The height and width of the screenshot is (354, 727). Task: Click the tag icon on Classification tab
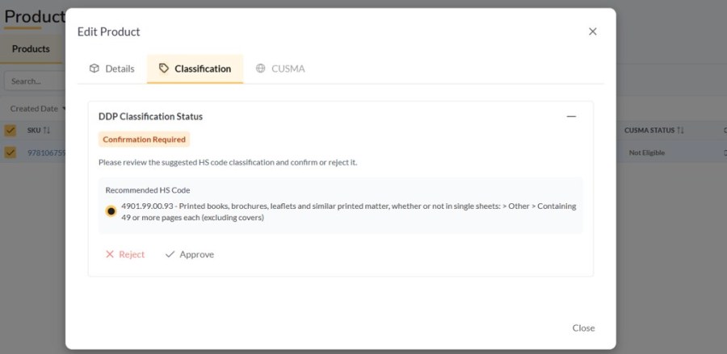(x=164, y=69)
